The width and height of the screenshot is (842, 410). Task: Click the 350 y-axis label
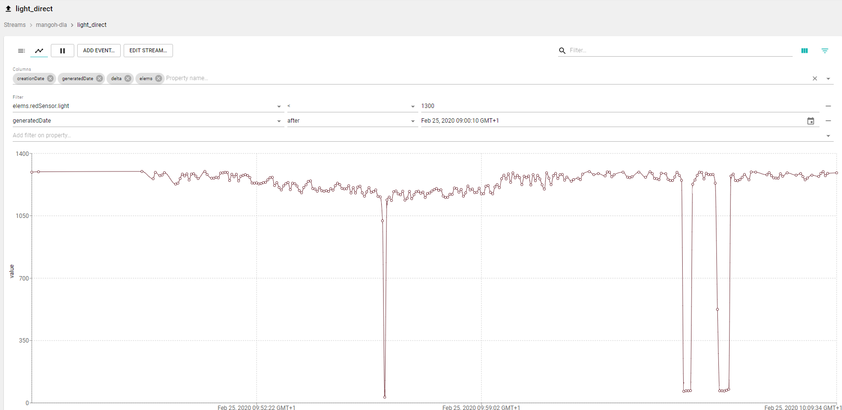coord(24,341)
